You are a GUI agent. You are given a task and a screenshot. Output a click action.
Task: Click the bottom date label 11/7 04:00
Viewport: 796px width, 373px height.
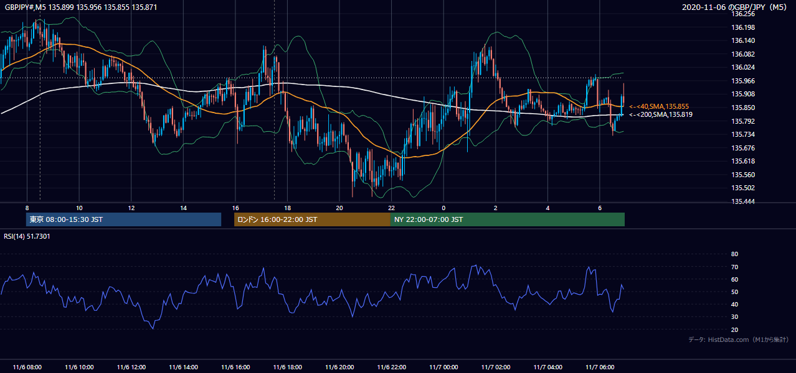pyautogui.click(x=548, y=367)
